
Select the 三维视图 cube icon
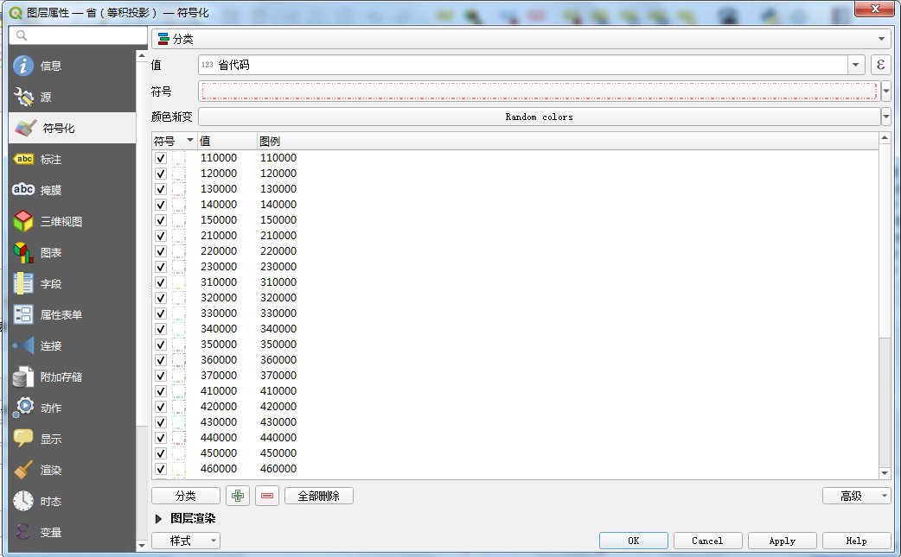(x=23, y=221)
